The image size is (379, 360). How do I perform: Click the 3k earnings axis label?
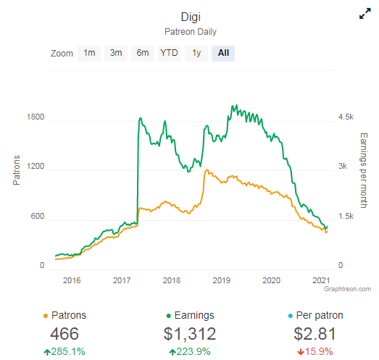[x=343, y=166]
